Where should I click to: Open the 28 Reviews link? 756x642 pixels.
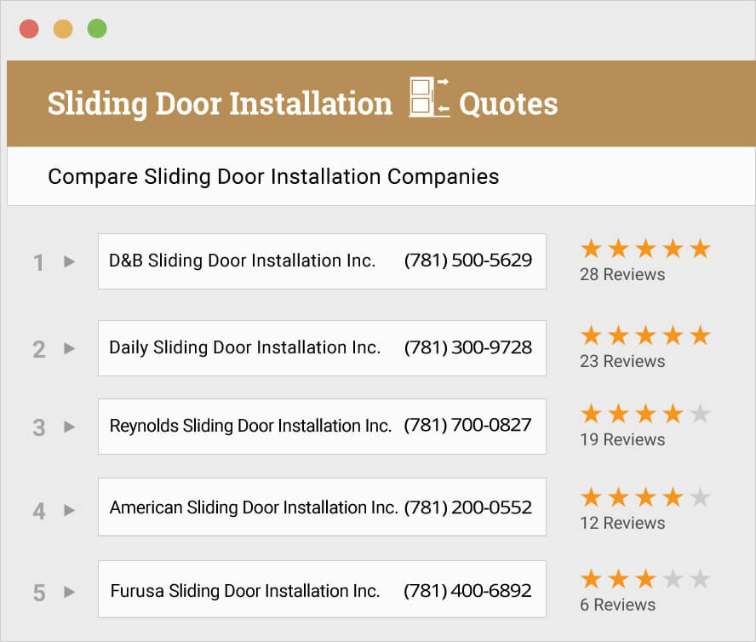tap(622, 274)
